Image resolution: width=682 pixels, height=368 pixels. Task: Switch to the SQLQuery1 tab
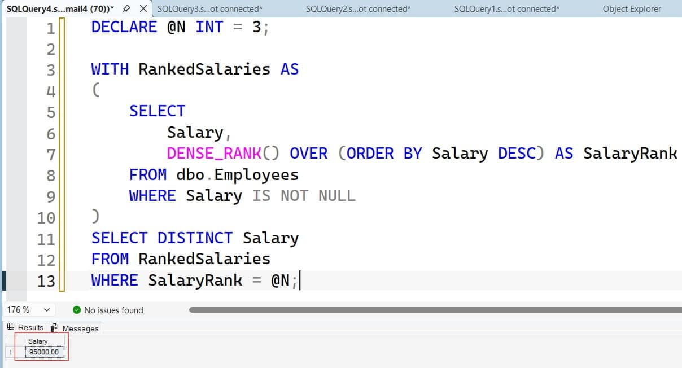click(x=506, y=9)
